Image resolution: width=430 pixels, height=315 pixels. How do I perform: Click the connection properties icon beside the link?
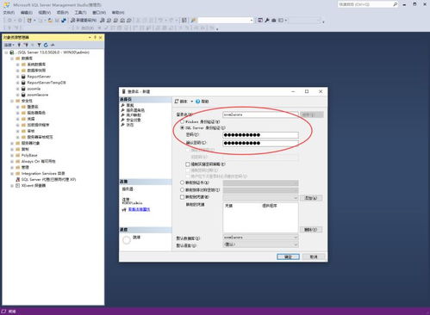point(124,210)
